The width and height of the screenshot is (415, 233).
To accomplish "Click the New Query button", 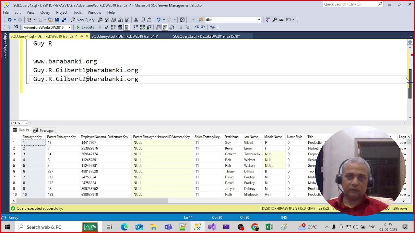I will tap(83, 20).
